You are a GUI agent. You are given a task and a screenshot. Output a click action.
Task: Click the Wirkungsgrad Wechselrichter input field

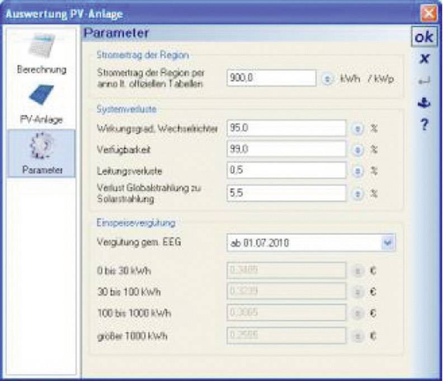286,128
